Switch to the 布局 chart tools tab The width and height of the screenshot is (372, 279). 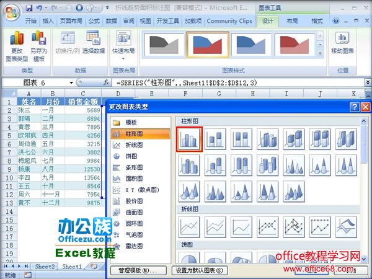[x=292, y=21]
